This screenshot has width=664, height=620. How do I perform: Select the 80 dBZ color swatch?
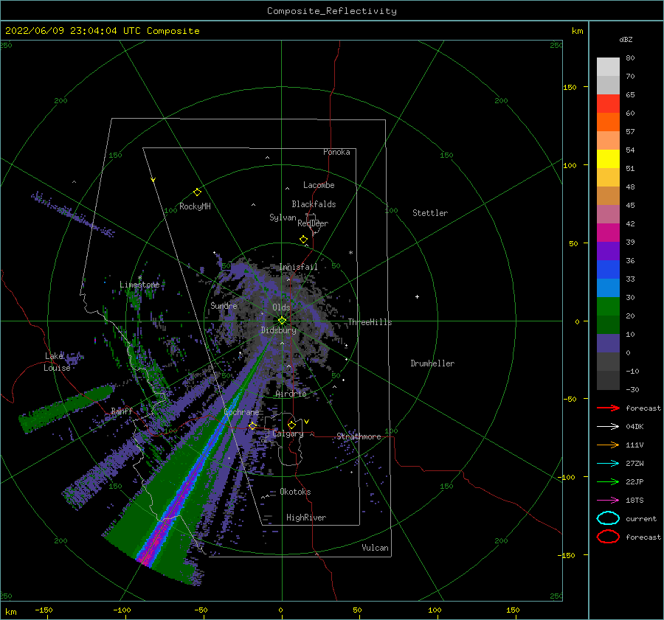[608, 67]
